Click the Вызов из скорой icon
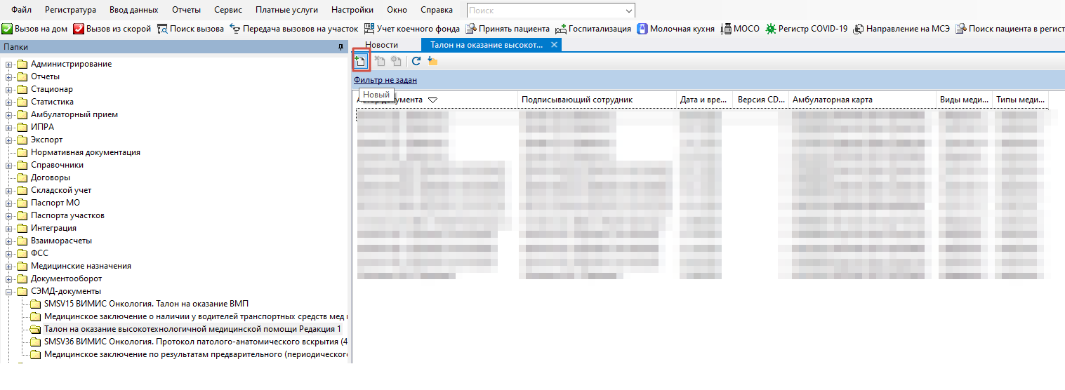 coord(79,29)
